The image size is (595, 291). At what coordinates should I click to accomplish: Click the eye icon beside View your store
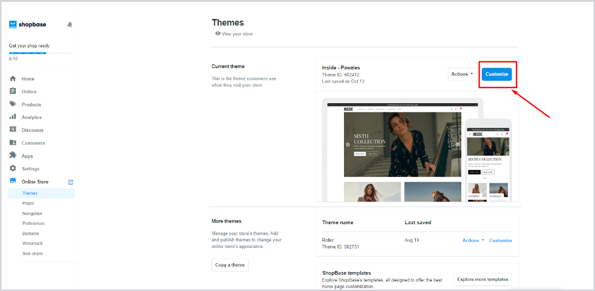pyautogui.click(x=218, y=33)
